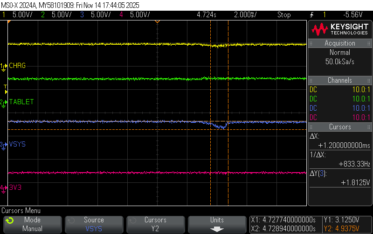Select the CHRG channel 1 ground marker
This screenshot has height=234, width=373.
pos(4,67)
